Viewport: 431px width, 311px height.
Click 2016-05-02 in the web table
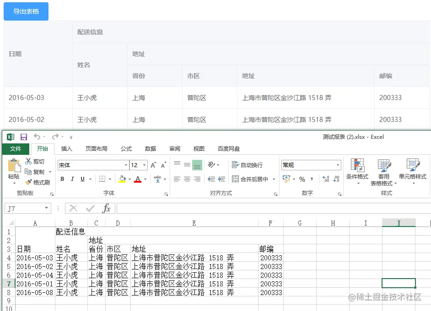coord(27,120)
